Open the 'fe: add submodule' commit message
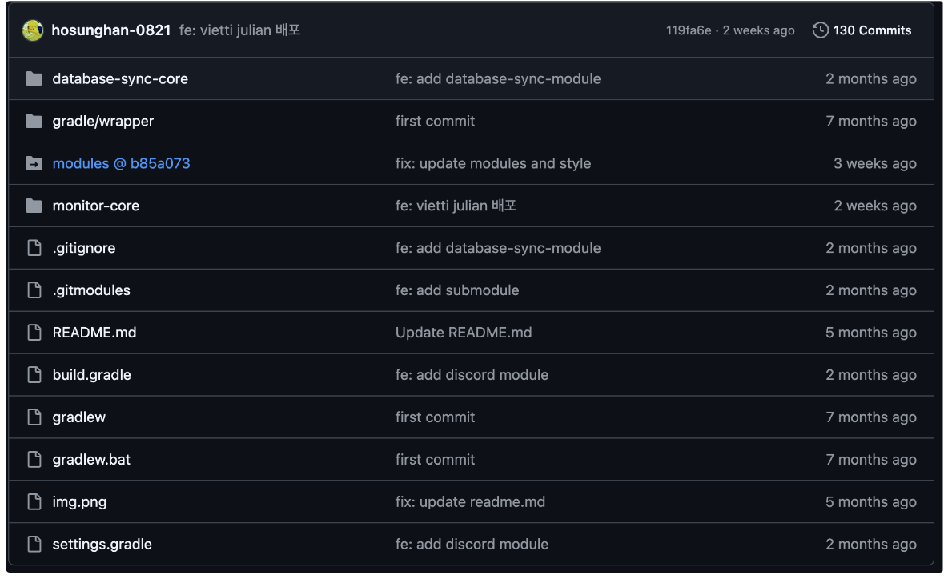This screenshot has height=579, width=948. (x=457, y=289)
